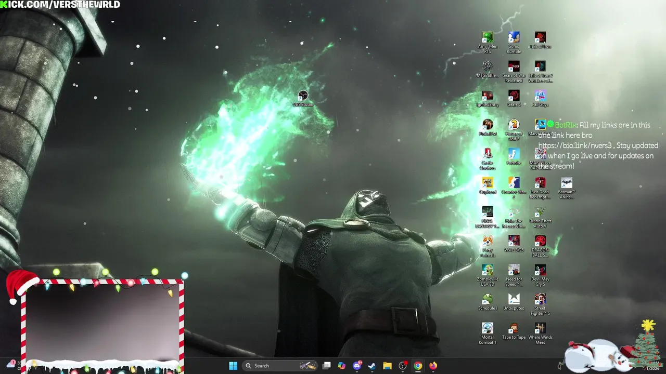Click the Halo Master Chief Collection shortcut
The width and height of the screenshot is (666, 374).
click(514, 217)
